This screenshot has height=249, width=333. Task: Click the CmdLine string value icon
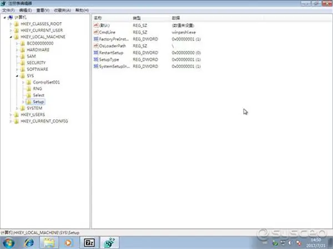coord(96,32)
